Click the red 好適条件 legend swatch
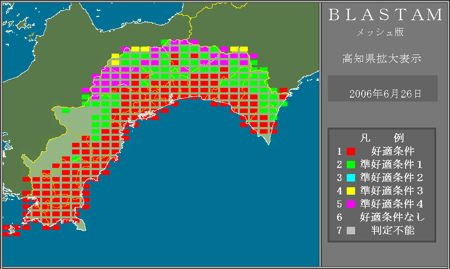The height and width of the screenshot is (269, 450). coord(351,152)
